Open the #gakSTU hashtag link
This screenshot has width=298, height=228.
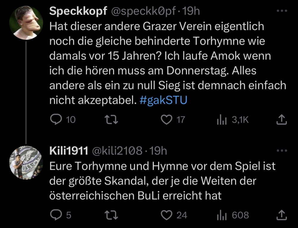[x=163, y=100]
